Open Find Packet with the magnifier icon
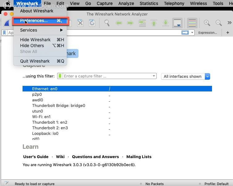This screenshot has width=233, height=186. tap(107, 23)
